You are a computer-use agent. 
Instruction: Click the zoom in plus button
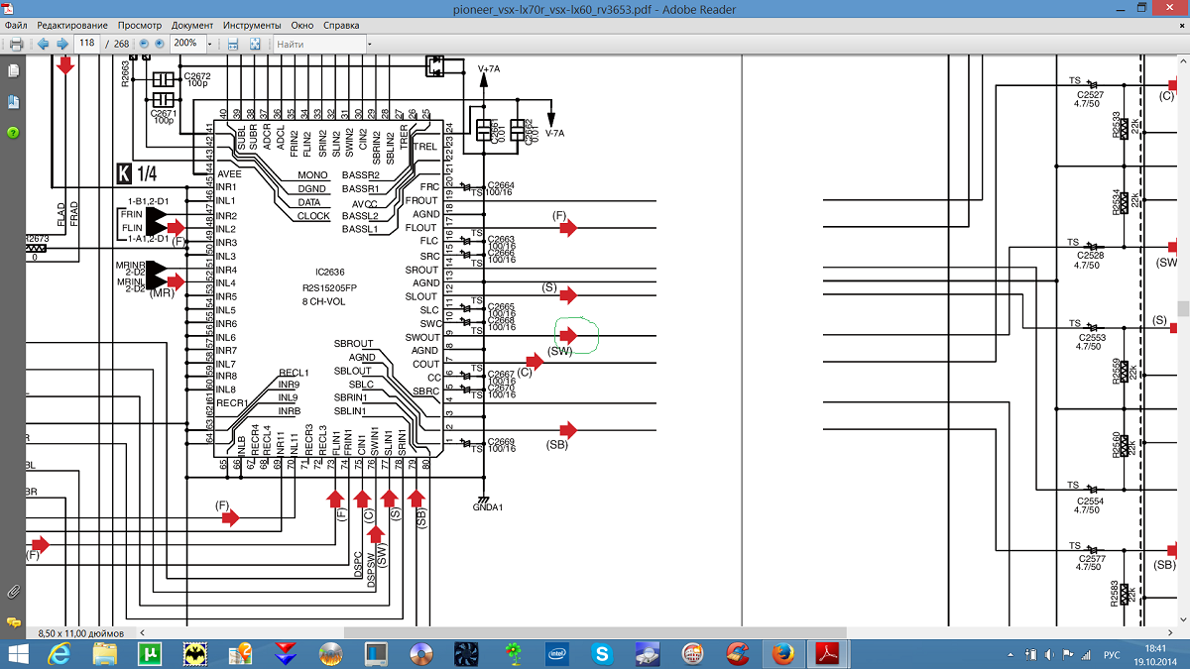(159, 44)
